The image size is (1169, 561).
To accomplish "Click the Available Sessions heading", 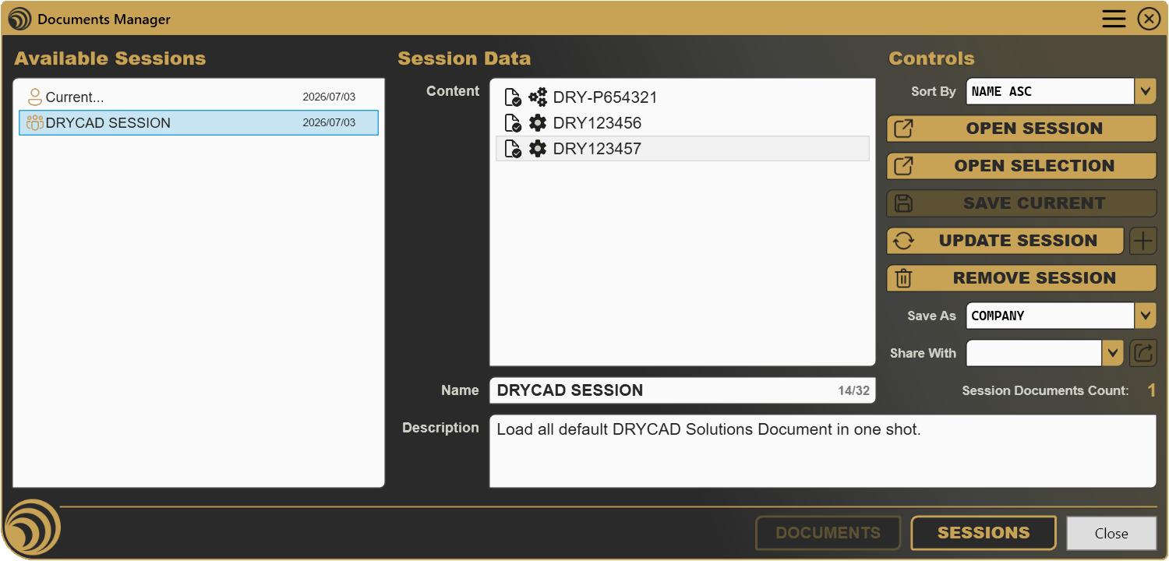I will pyautogui.click(x=110, y=58).
